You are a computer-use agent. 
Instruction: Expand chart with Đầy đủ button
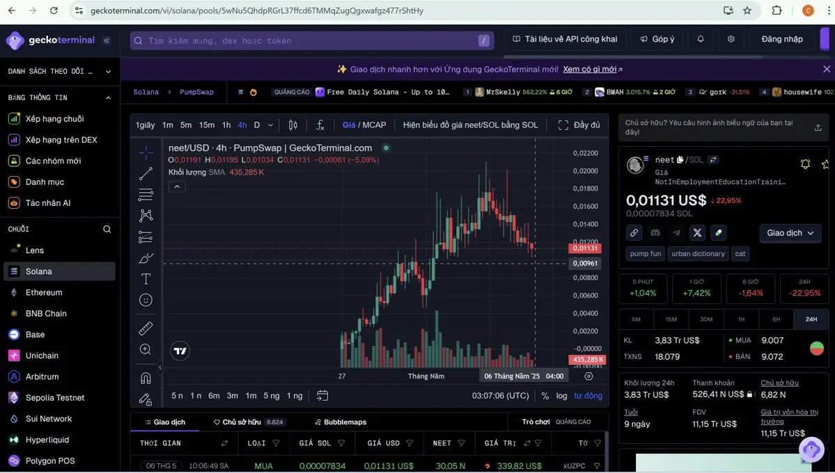click(579, 125)
